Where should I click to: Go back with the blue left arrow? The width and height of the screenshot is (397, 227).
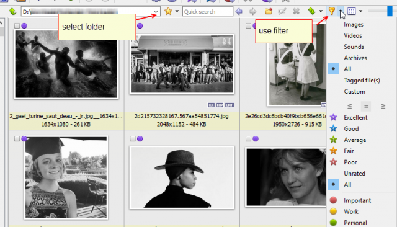pos(239,11)
